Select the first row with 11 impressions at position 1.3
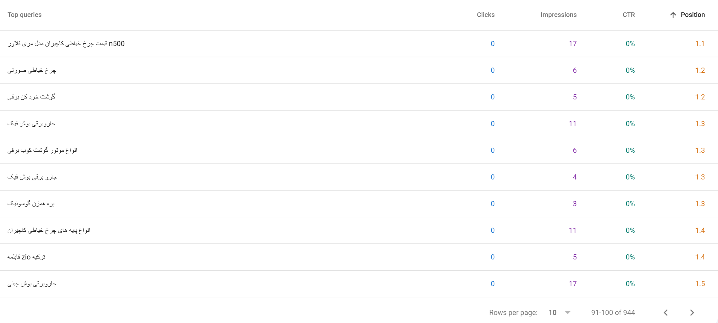Image resolution: width=718 pixels, height=323 pixels. tap(359, 124)
